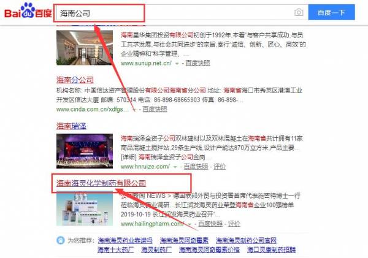Expand the arrow next to www.hnruize.com

[x=176, y=167]
